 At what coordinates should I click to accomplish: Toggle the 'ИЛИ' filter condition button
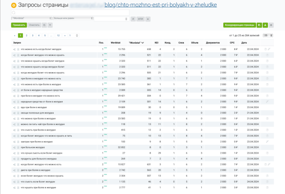[x=141, y=18]
